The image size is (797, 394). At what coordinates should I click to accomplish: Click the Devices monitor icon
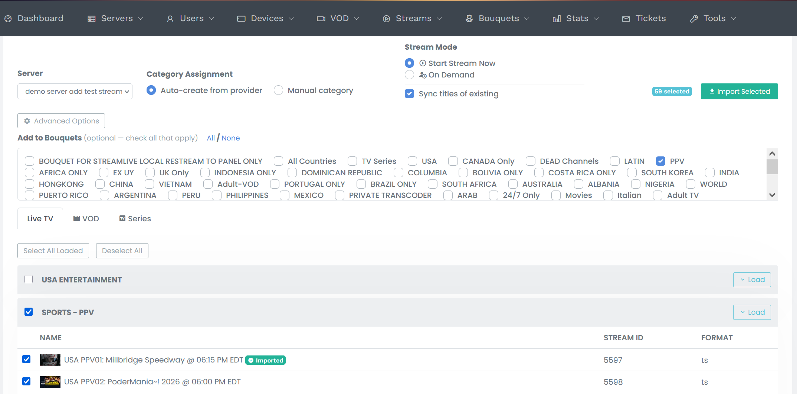pyautogui.click(x=241, y=19)
